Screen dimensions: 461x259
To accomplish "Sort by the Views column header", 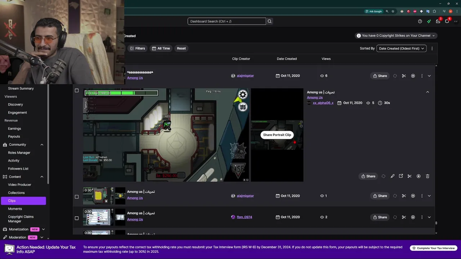I will (x=326, y=59).
